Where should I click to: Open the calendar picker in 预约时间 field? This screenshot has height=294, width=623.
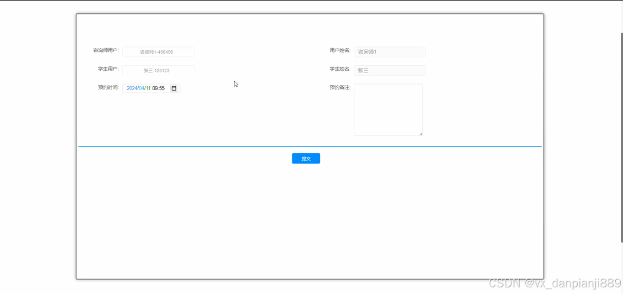click(x=174, y=88)
